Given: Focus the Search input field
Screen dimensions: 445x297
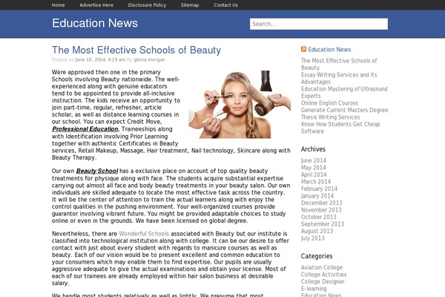Looking at the screenshot, I should point(319,24).
